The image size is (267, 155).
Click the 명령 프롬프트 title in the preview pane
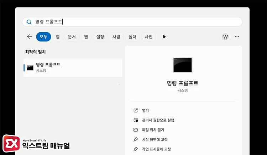coord(183,83)
